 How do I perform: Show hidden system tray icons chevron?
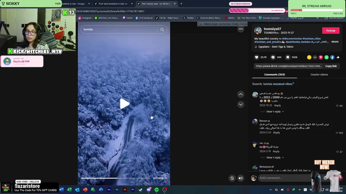coord(270,190)
